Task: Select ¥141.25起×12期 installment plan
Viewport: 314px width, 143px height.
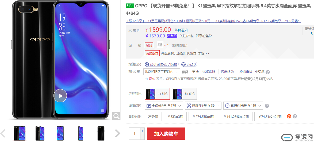Action: click(x=236, y=117)
